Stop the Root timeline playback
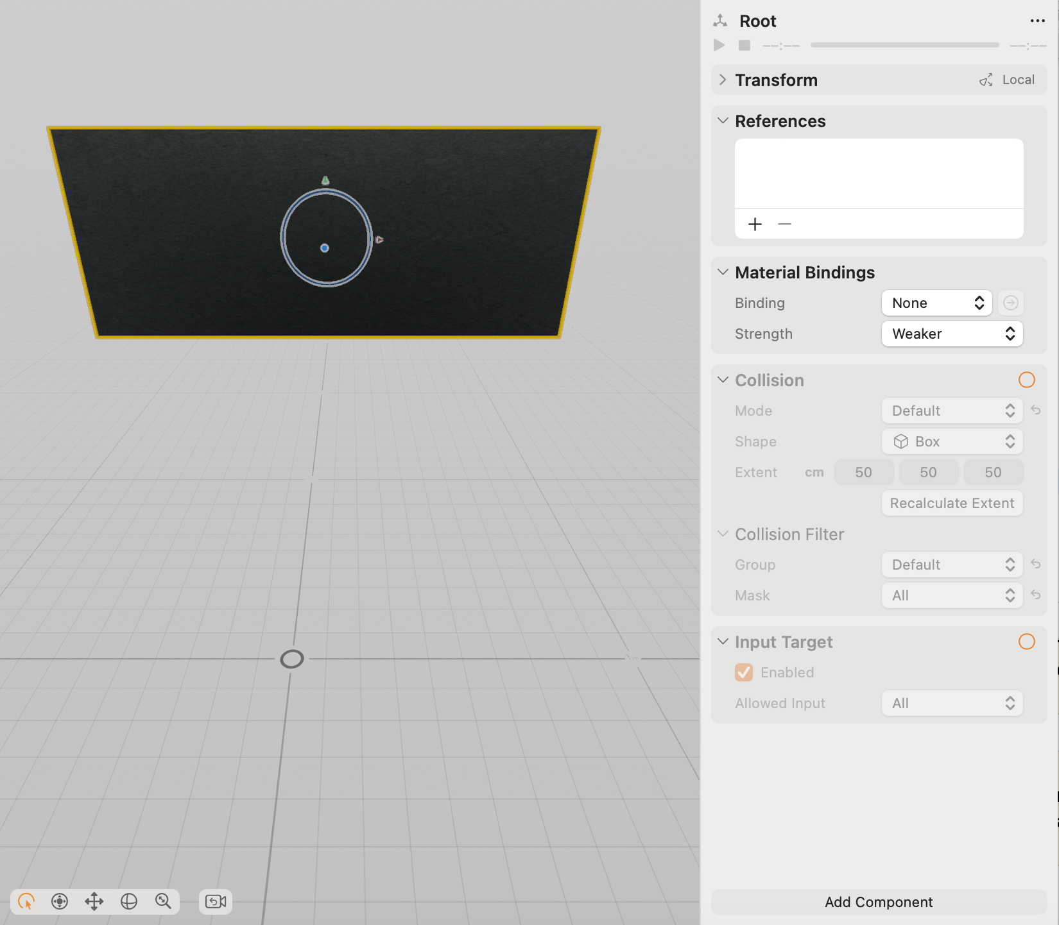1059x925 pixels. pos(745,45)
